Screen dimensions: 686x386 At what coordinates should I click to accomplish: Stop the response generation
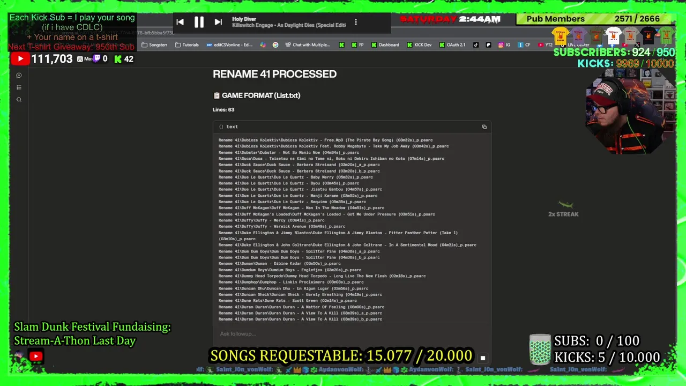[482, 358]
